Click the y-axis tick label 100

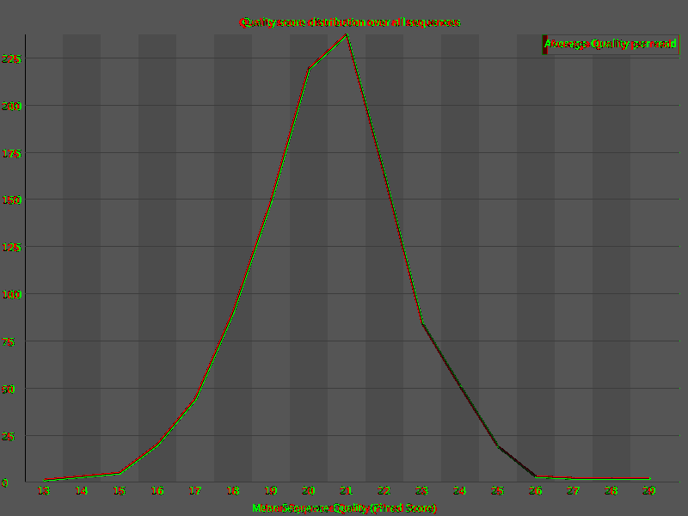point(11,294)
